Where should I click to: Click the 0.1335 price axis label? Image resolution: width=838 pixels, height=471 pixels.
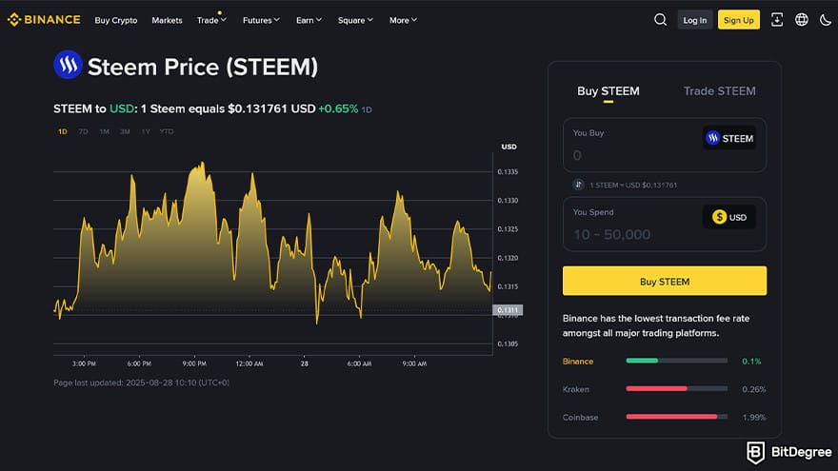508,172
